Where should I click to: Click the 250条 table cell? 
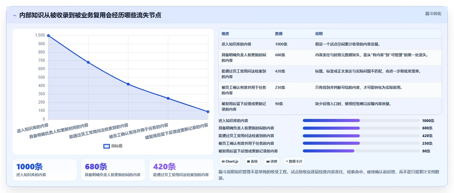(280, 88)
